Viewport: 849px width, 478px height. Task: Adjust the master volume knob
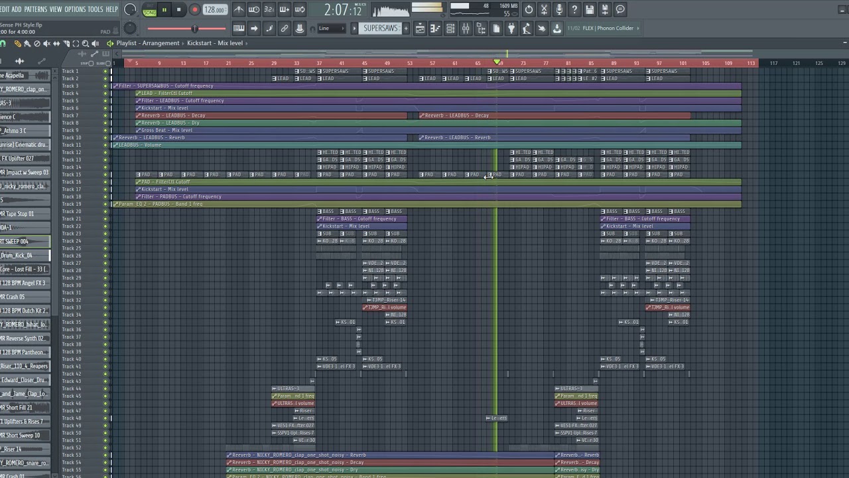[x=130, y=9]
